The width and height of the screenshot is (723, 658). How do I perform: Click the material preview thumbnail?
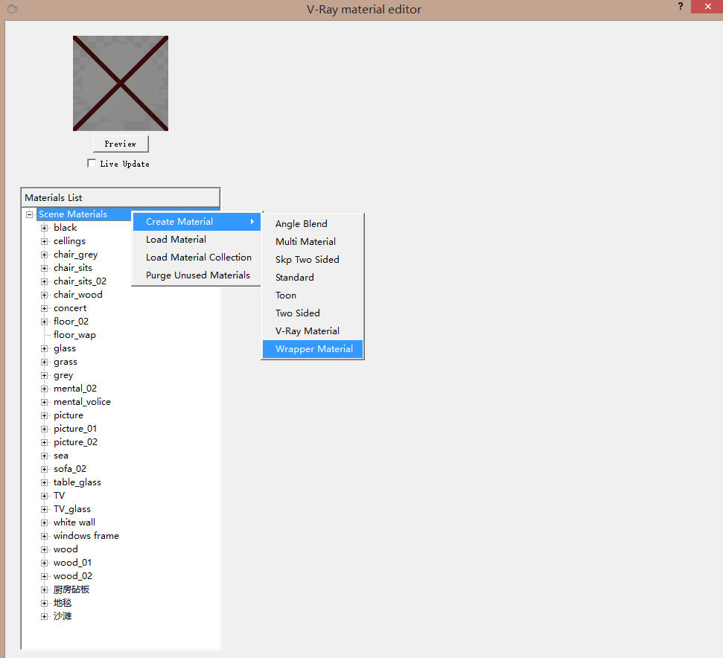click(121, 83)
